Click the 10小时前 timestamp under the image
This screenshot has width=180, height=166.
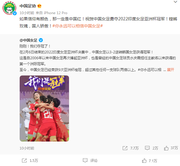pos(27,148)
